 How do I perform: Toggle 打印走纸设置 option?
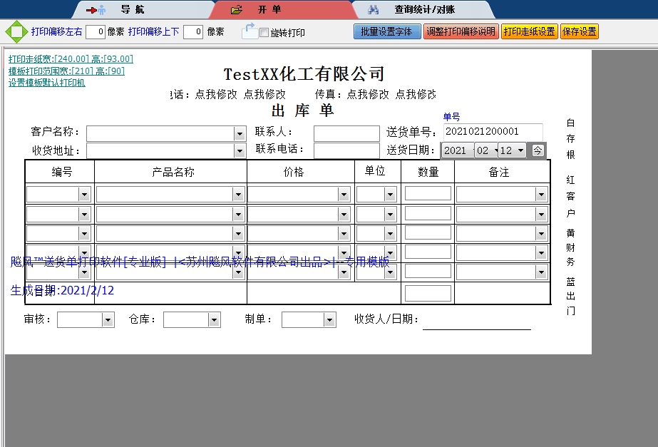coord(529,31)
